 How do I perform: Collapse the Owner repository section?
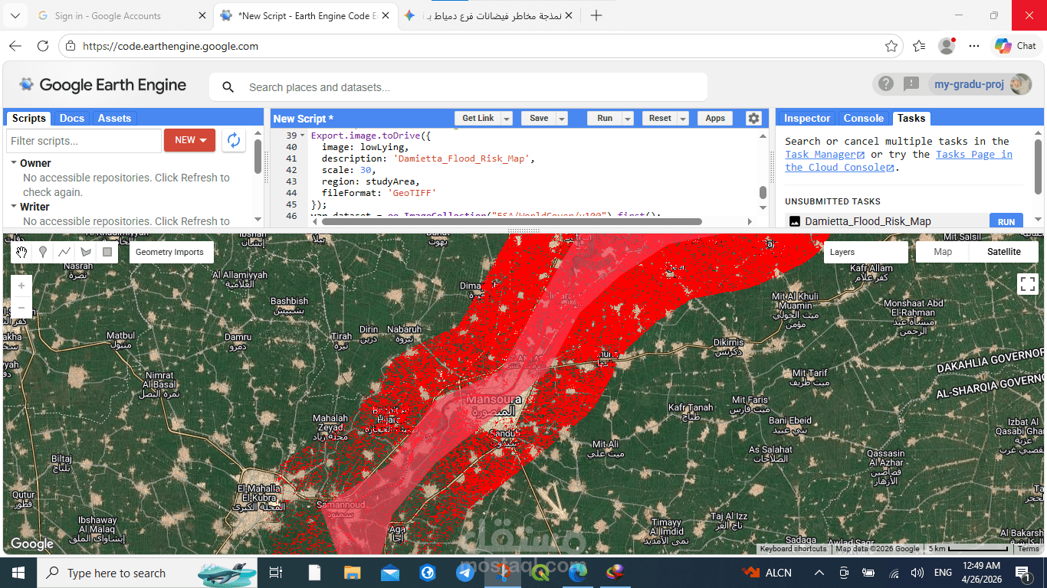pos(14,163)
